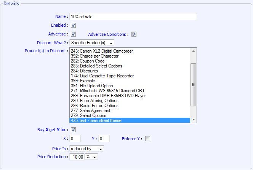
Task: Click the Y quantity input field
Action: (104, 139)
